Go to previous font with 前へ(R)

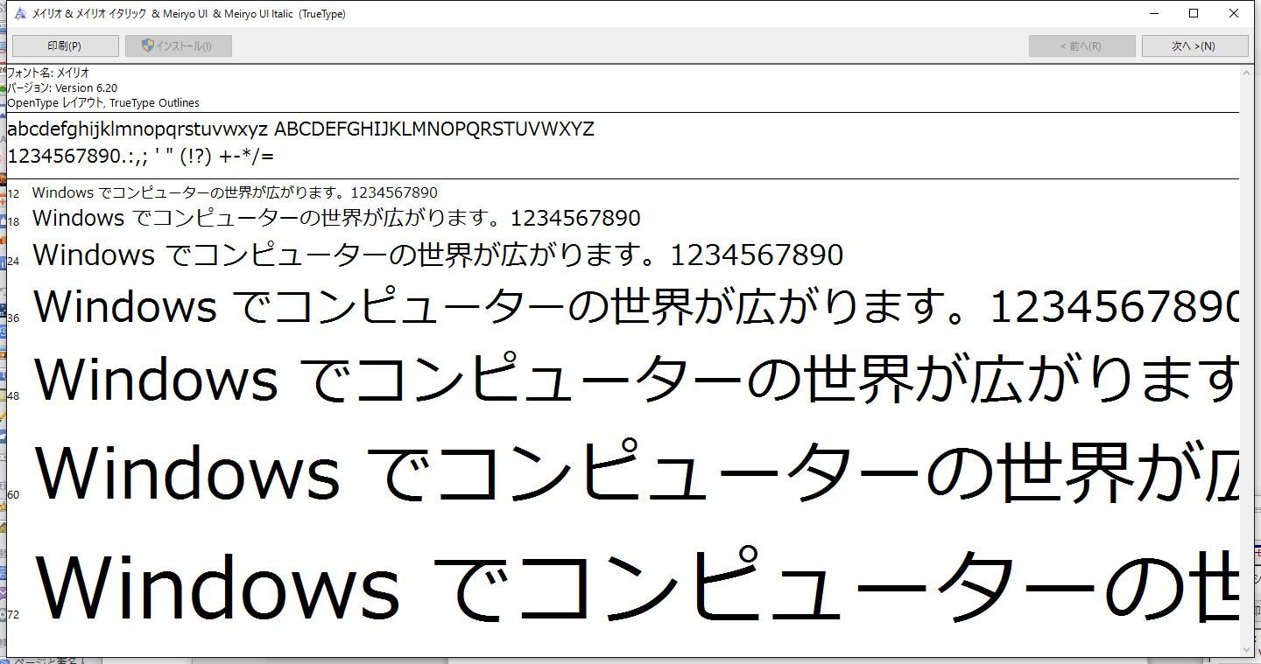point(1081,45)
